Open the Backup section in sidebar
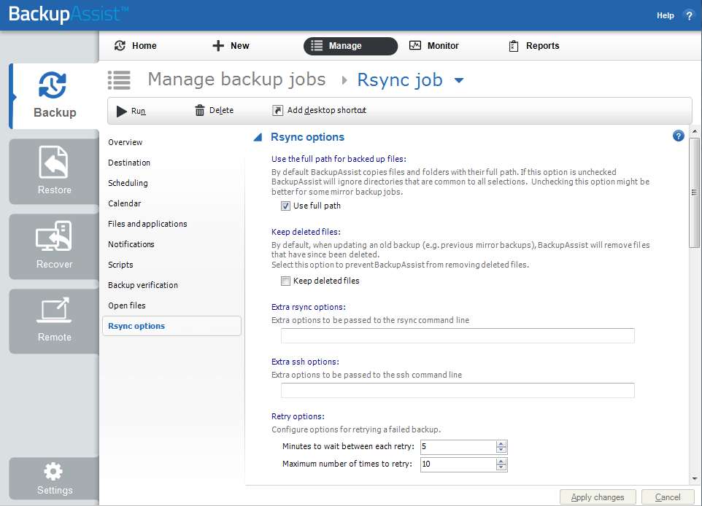702x506 pixels. point(54,96)
